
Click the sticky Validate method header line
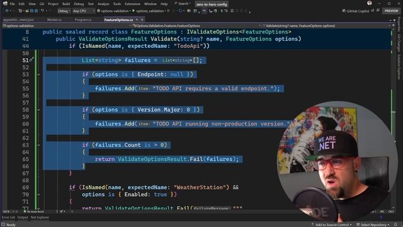pos(178,39)
